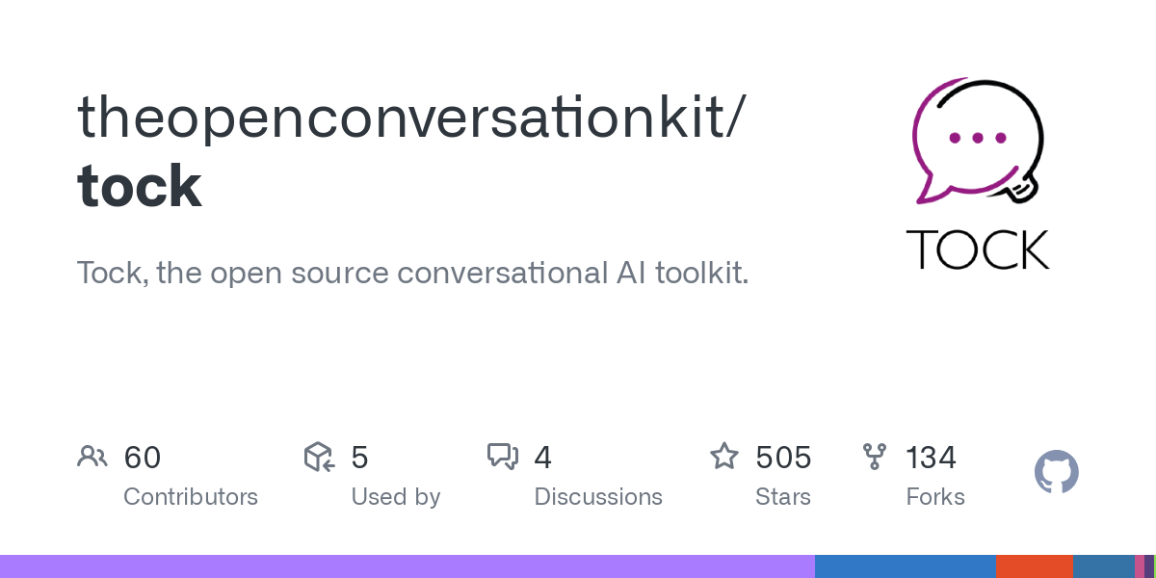Click the orange language bar segment
The width and height of the screenshot is (1156, 578).
[1034, 566]
